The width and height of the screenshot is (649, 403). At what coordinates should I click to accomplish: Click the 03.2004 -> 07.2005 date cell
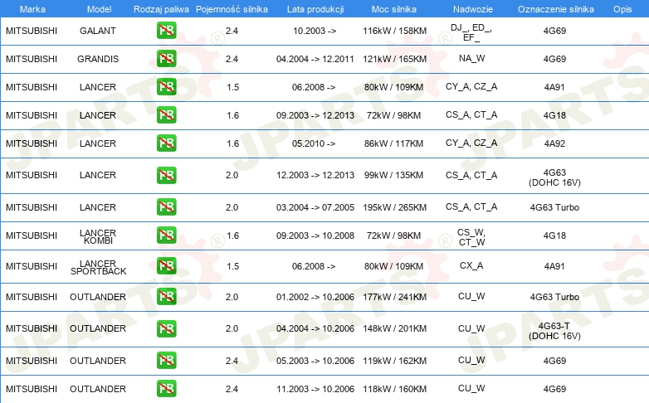tap(315, 207)
